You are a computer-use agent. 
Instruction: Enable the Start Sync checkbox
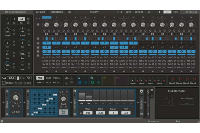click(x=4, y=83)
